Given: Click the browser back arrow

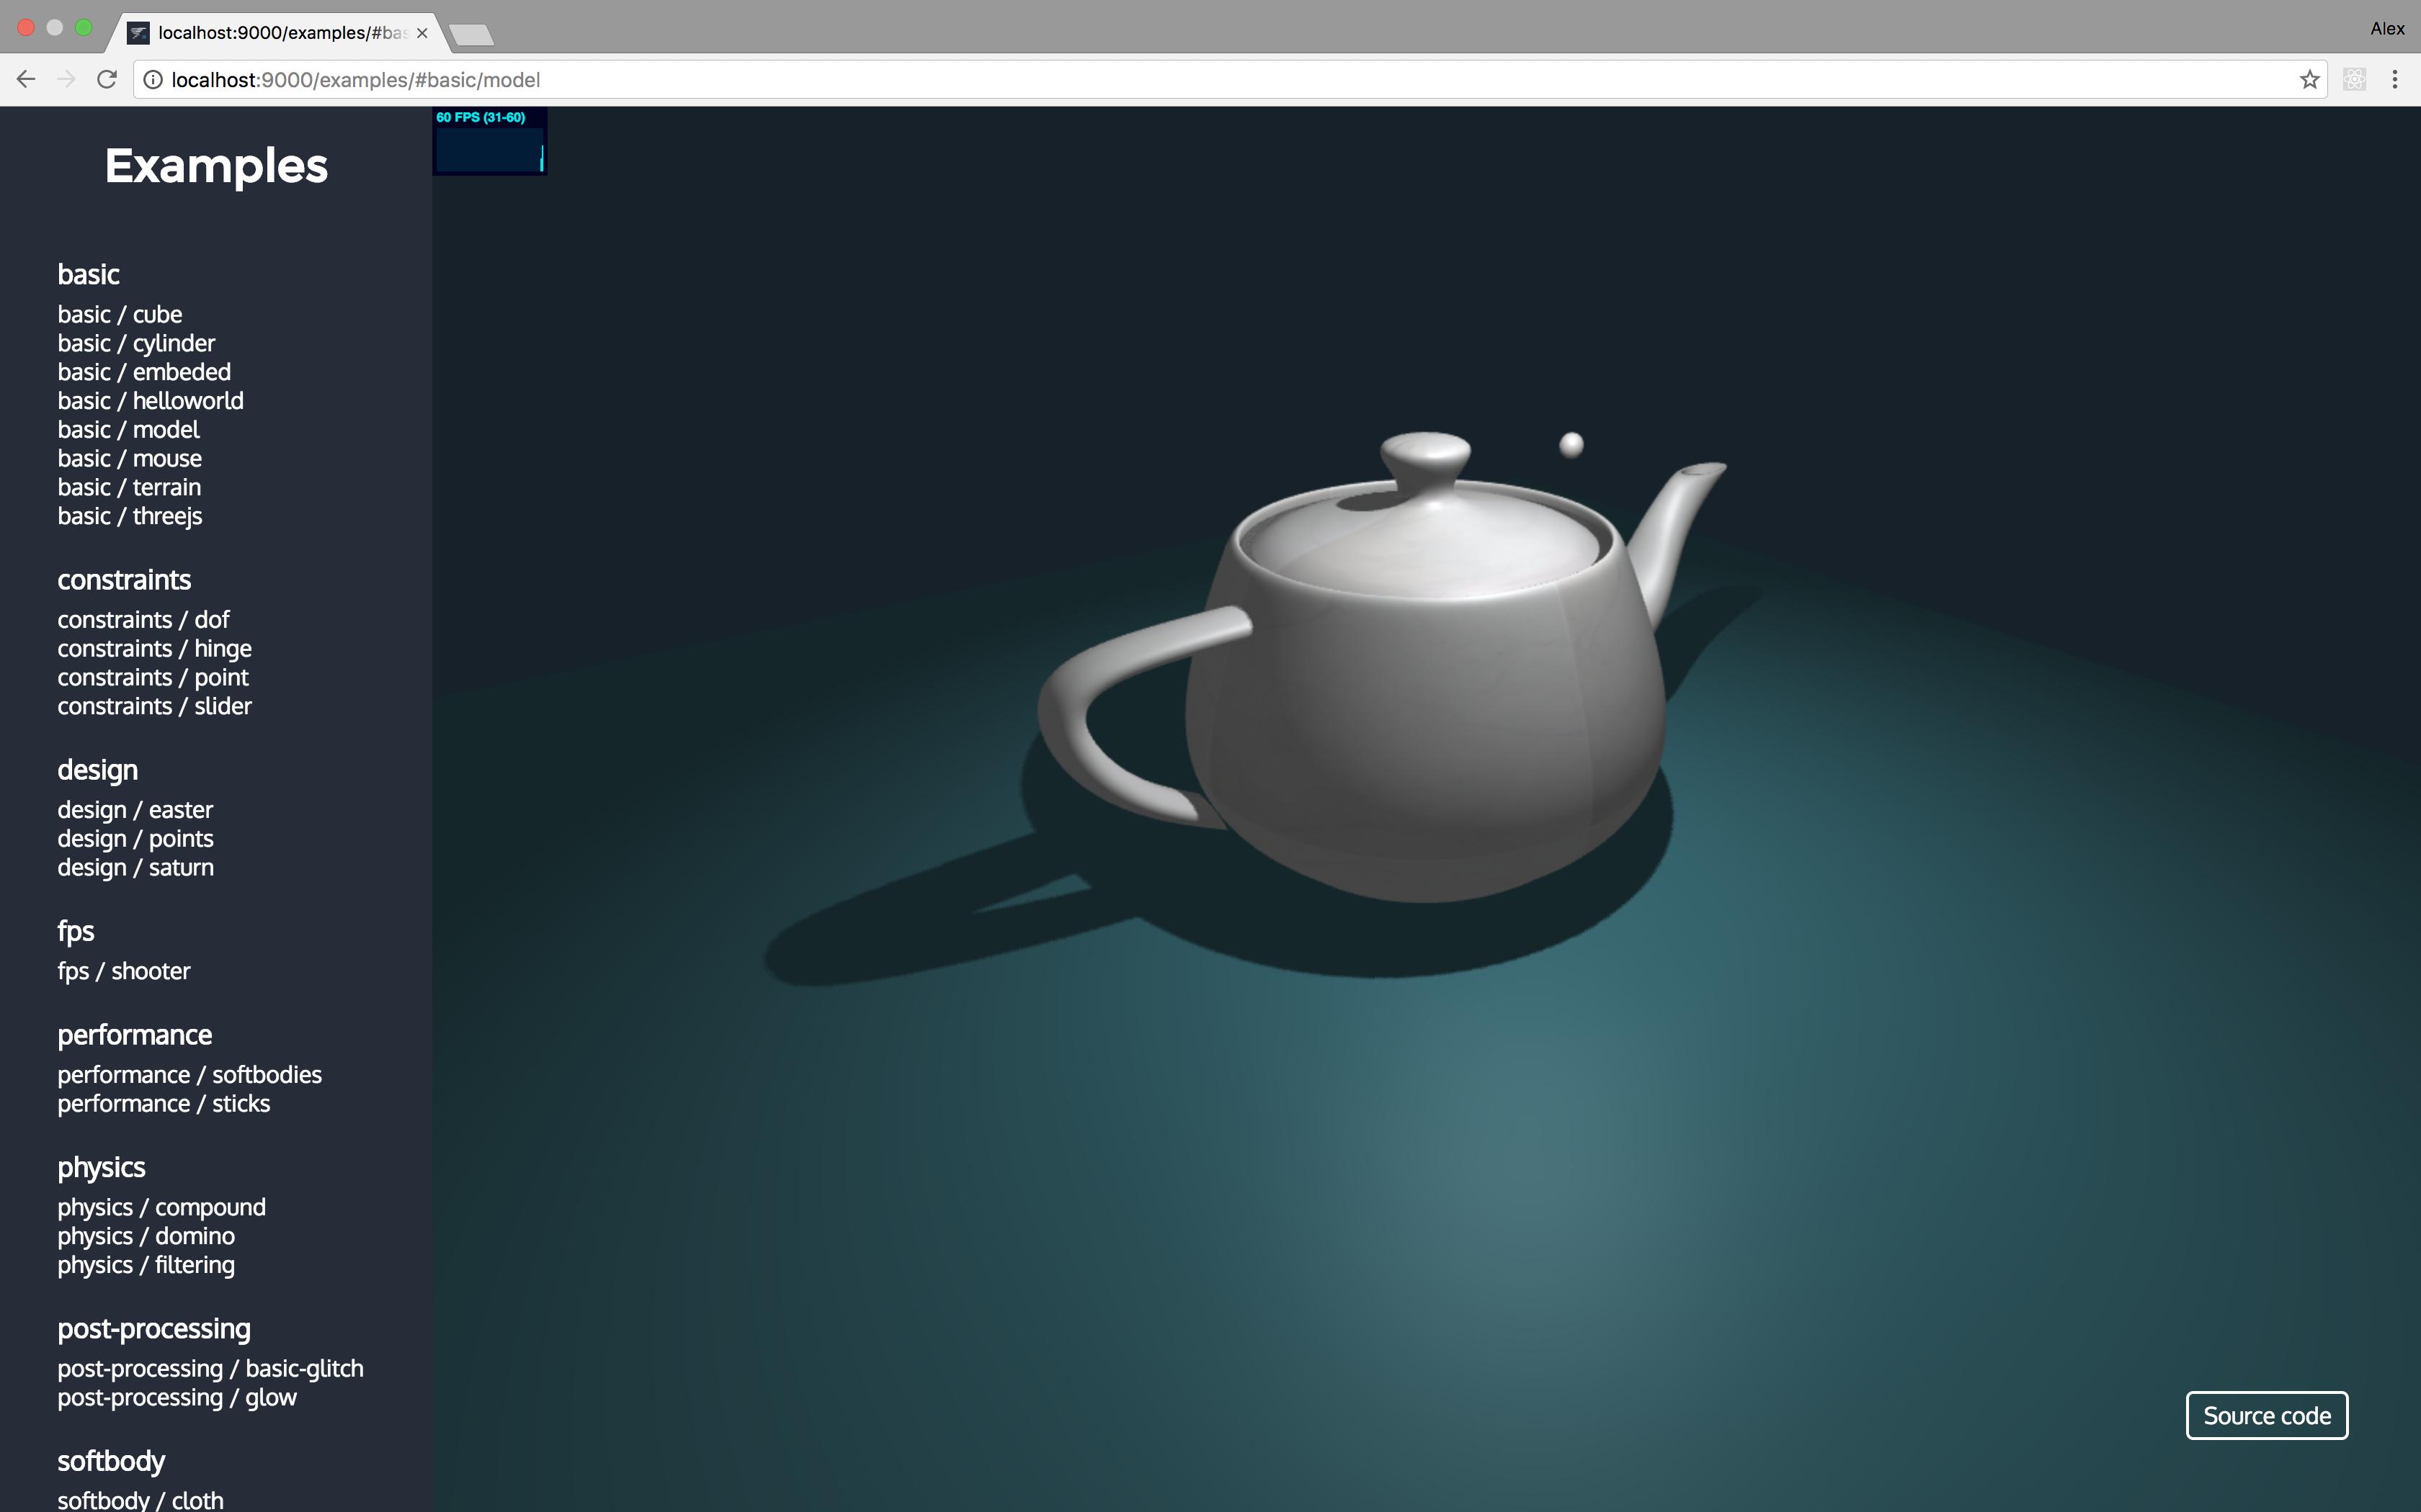Looking at the screenshot, I should tap(26, 80).
